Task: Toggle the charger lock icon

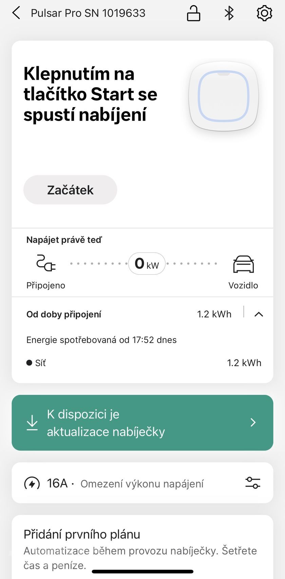Action: point(193,14)
